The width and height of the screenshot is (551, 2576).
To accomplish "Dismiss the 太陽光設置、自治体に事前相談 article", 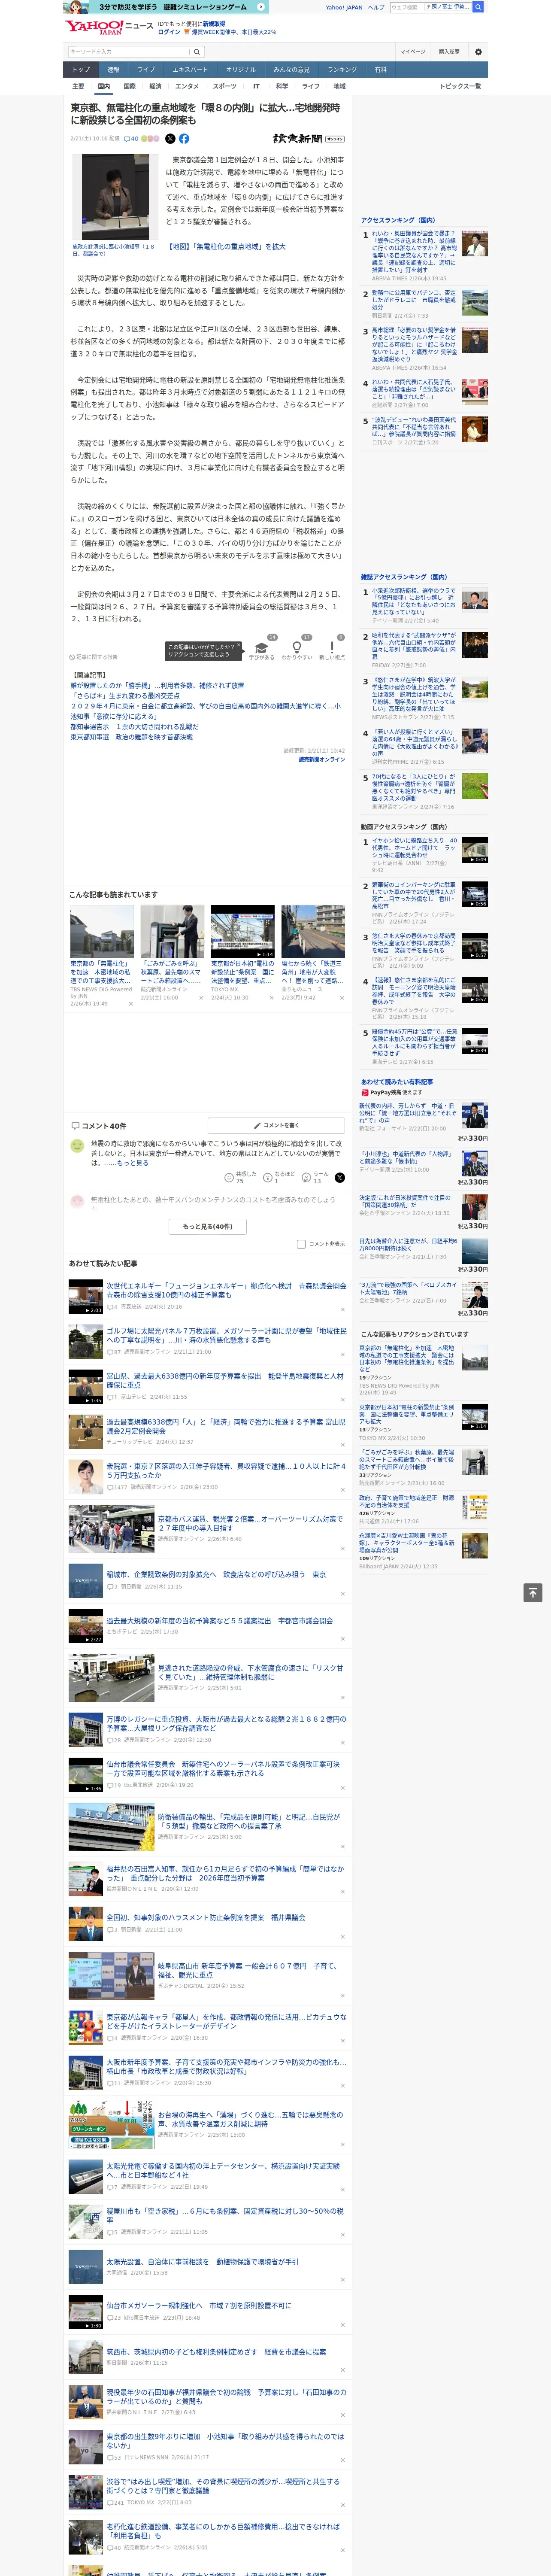I will pos(343,2281).
